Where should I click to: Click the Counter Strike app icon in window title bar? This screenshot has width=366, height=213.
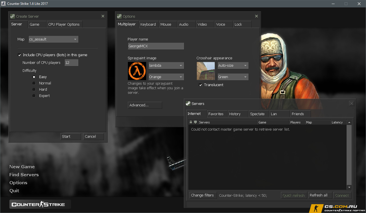click(x=3, y=4)
